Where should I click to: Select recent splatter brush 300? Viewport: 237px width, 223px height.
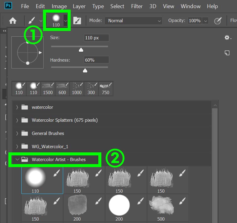91,89
